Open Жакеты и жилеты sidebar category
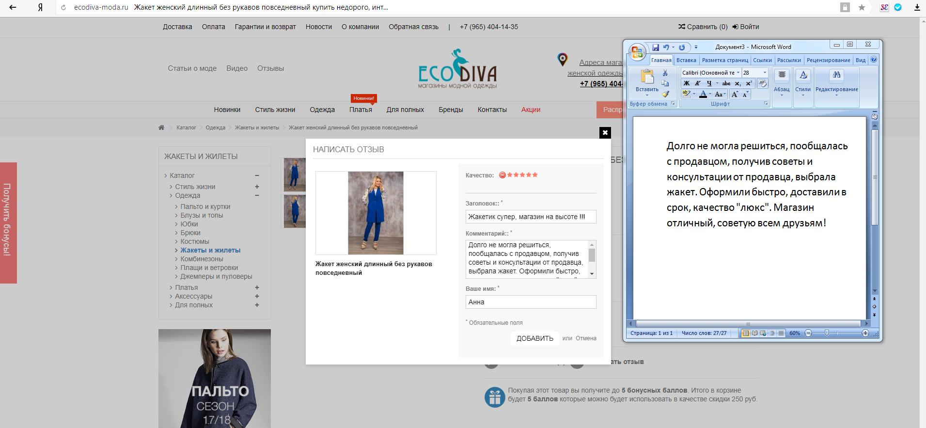The width and height of the screenshot is (926, 428). (x=210, y=250)
